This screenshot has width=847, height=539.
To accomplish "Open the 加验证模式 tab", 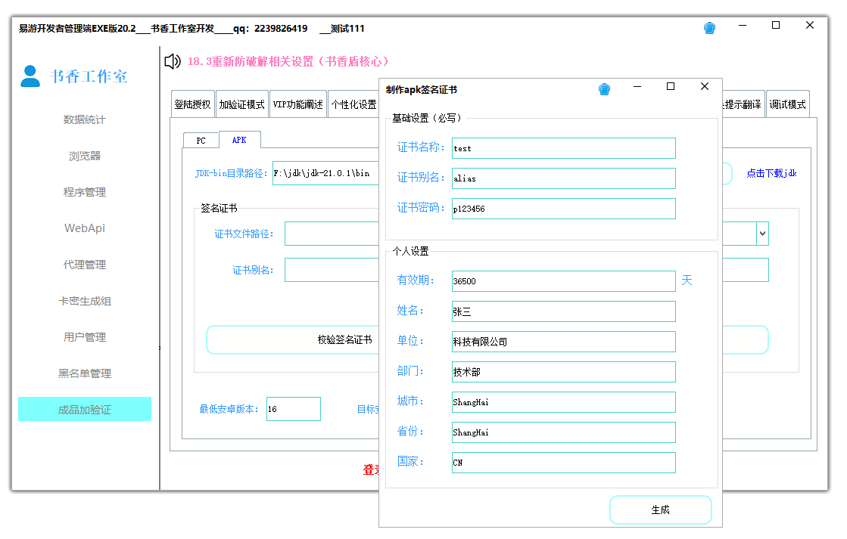I will 243,104.
